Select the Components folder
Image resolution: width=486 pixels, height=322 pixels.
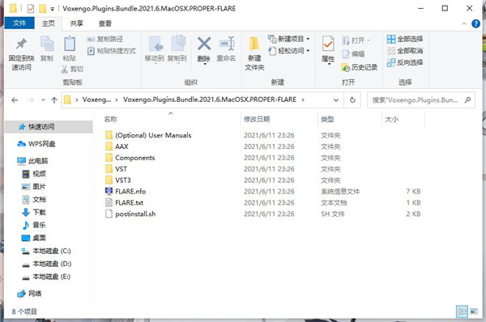pyautogui.click(x=130, y=158)
